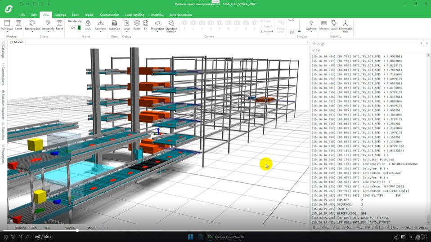Screen dimensions: 431x242
Task: Expand the Windows dropdown arrow
Action: coord(7,31)
